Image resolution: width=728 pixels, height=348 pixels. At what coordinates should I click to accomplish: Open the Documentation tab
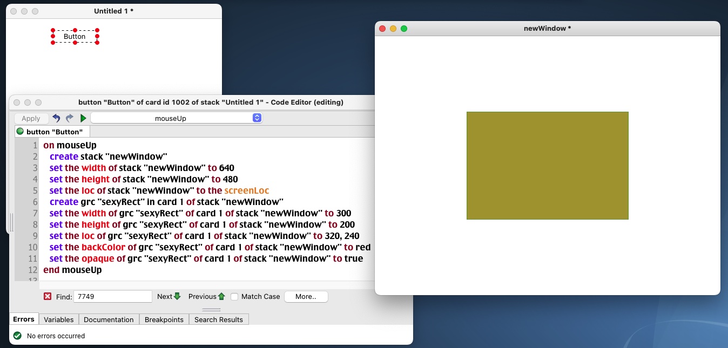[109, 319]
